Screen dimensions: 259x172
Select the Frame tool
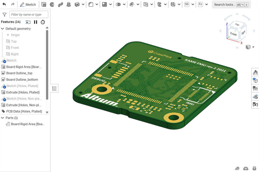tap(159, 4)
